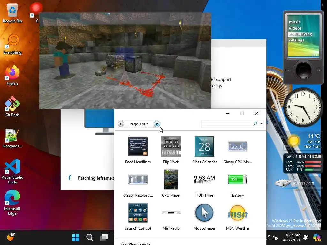Open Git Bash desktop shortcut

coord(12,107)
